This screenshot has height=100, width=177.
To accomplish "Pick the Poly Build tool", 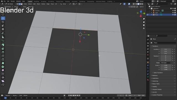I will pos(3,63).
